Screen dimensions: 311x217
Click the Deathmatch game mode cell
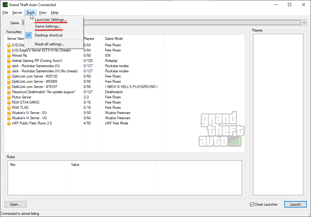[x=114, y=92]
